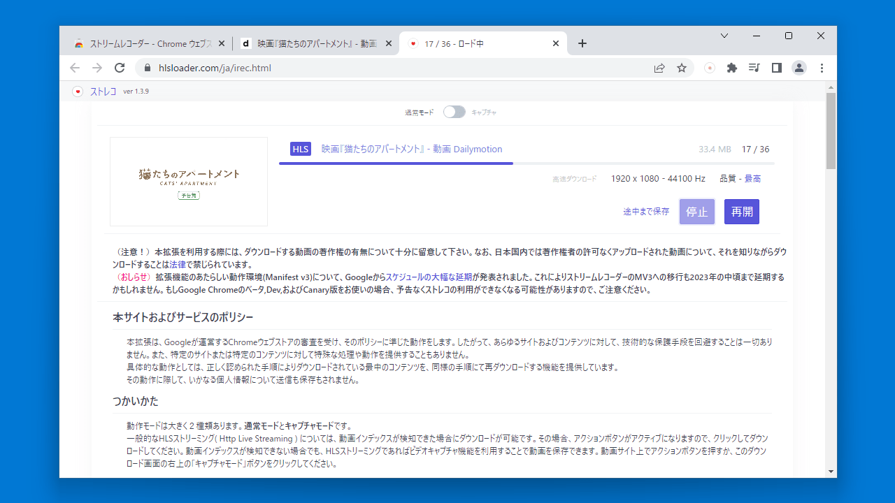The height and width of the screenshot is (503, 895).
Task: Click the download progress bar
Action: point(527,163)
